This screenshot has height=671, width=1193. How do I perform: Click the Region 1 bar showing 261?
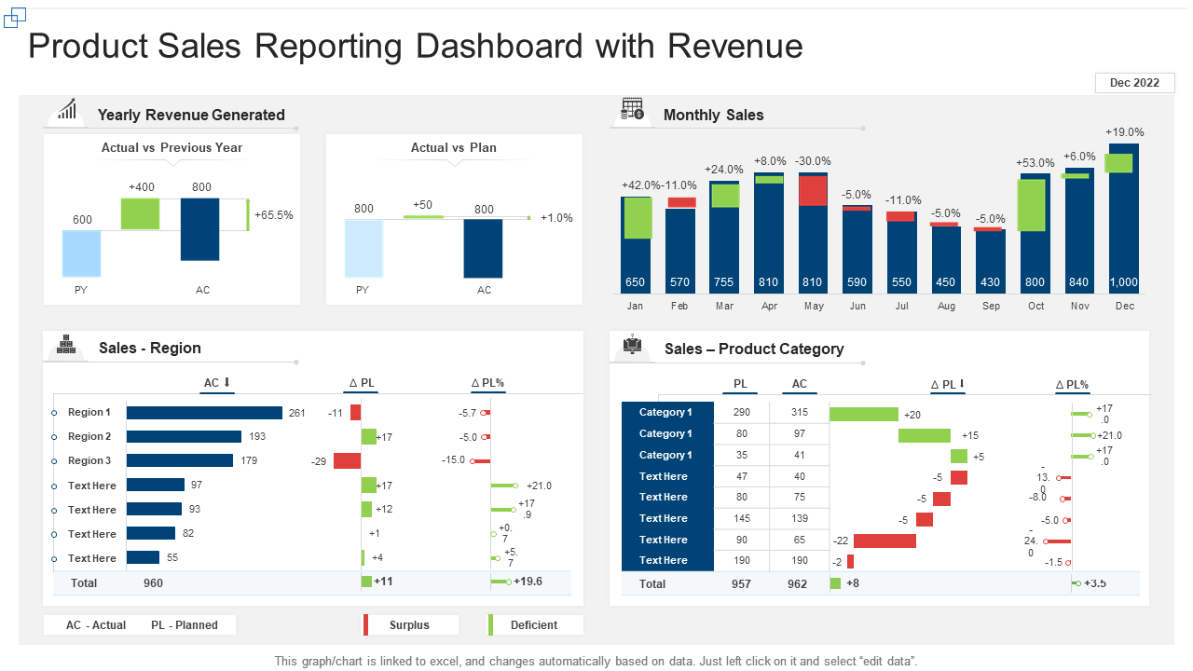[204, 413]
